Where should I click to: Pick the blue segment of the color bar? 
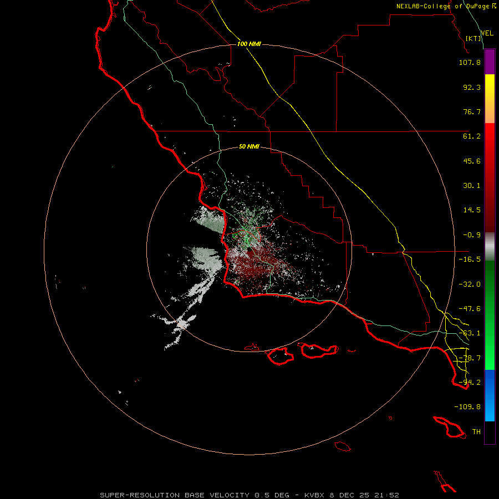(490, 395)
